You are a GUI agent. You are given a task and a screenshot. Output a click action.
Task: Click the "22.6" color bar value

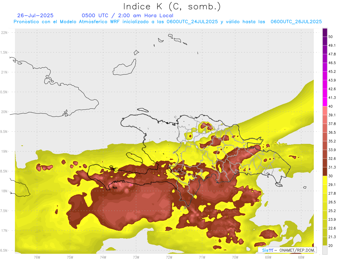point(332,228)
